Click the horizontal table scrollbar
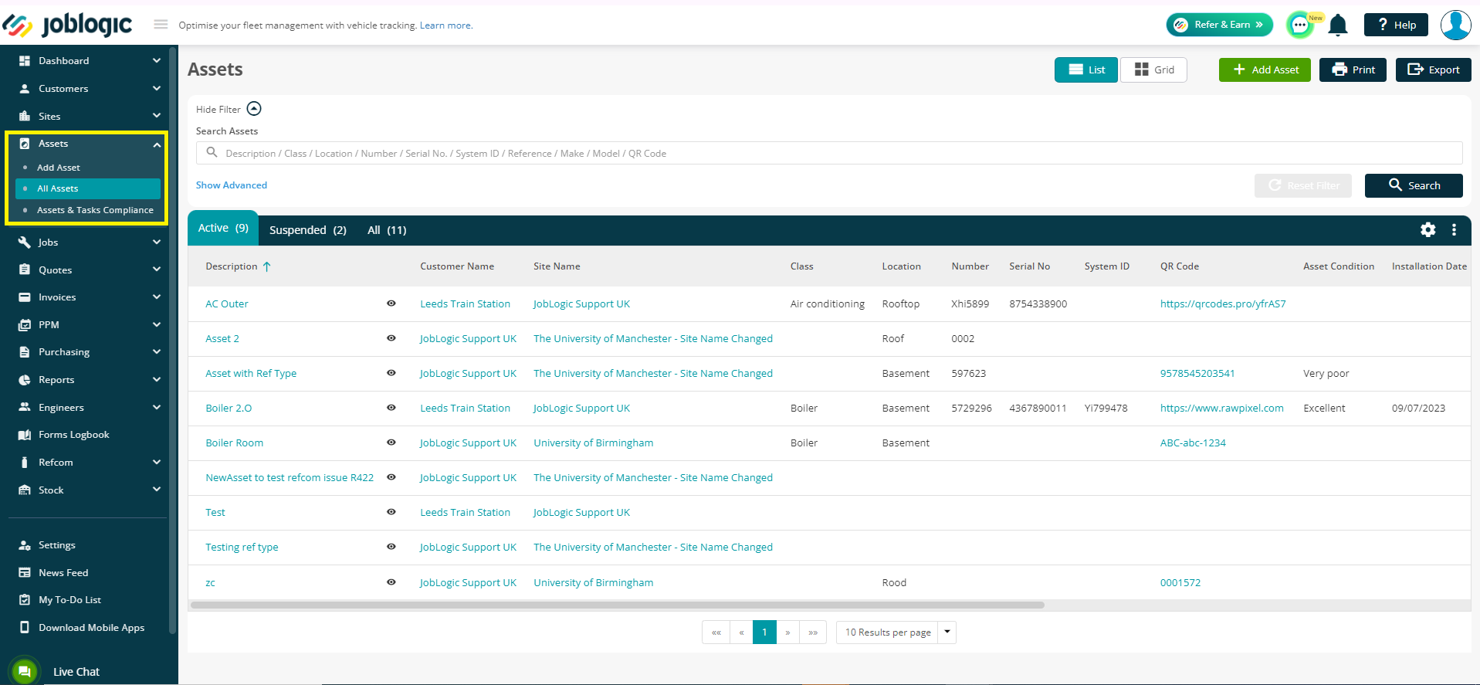 (x=618, y=605)
